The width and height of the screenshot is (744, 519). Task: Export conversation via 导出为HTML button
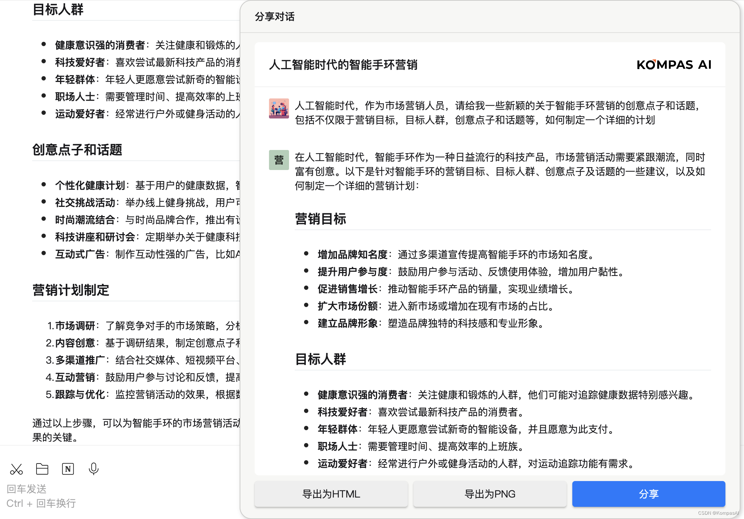click(331, 494)
